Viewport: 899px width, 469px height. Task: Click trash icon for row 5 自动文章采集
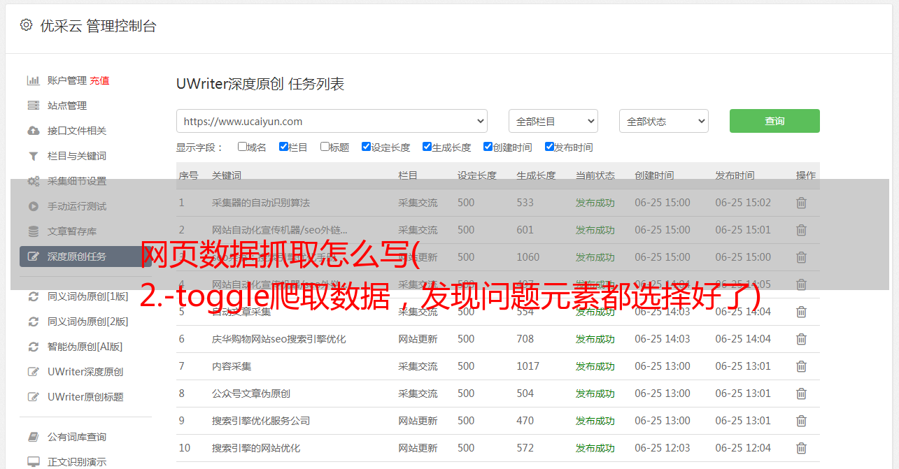point(802,312)
